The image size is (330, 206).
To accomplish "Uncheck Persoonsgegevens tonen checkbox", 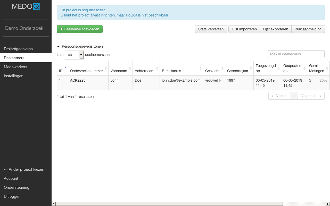I will tap(58, 46).
